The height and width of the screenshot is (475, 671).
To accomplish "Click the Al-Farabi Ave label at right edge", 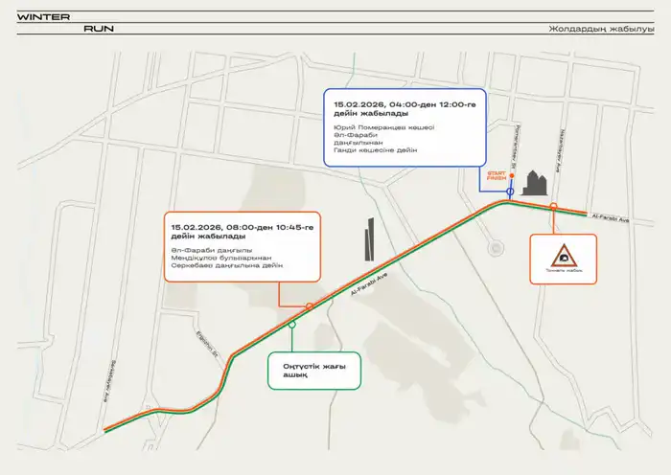I will 610,219.
